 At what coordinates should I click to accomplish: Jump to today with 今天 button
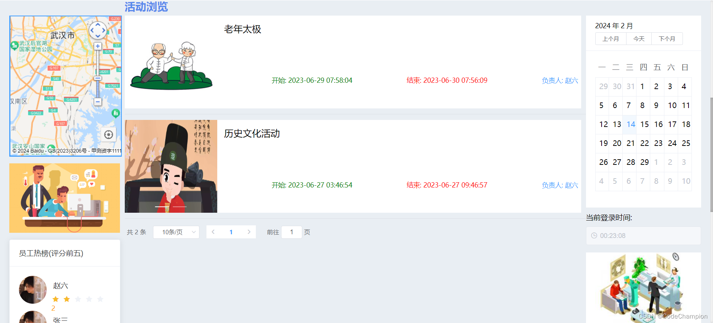[x=639, y=39]
